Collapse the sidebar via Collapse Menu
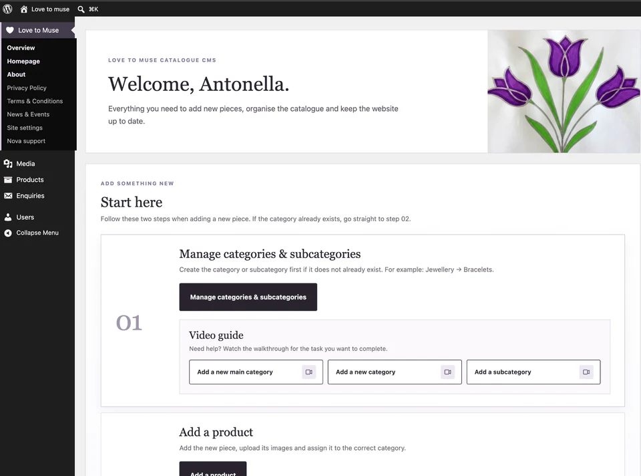This screenshot has width=641, height=476. 37,233
